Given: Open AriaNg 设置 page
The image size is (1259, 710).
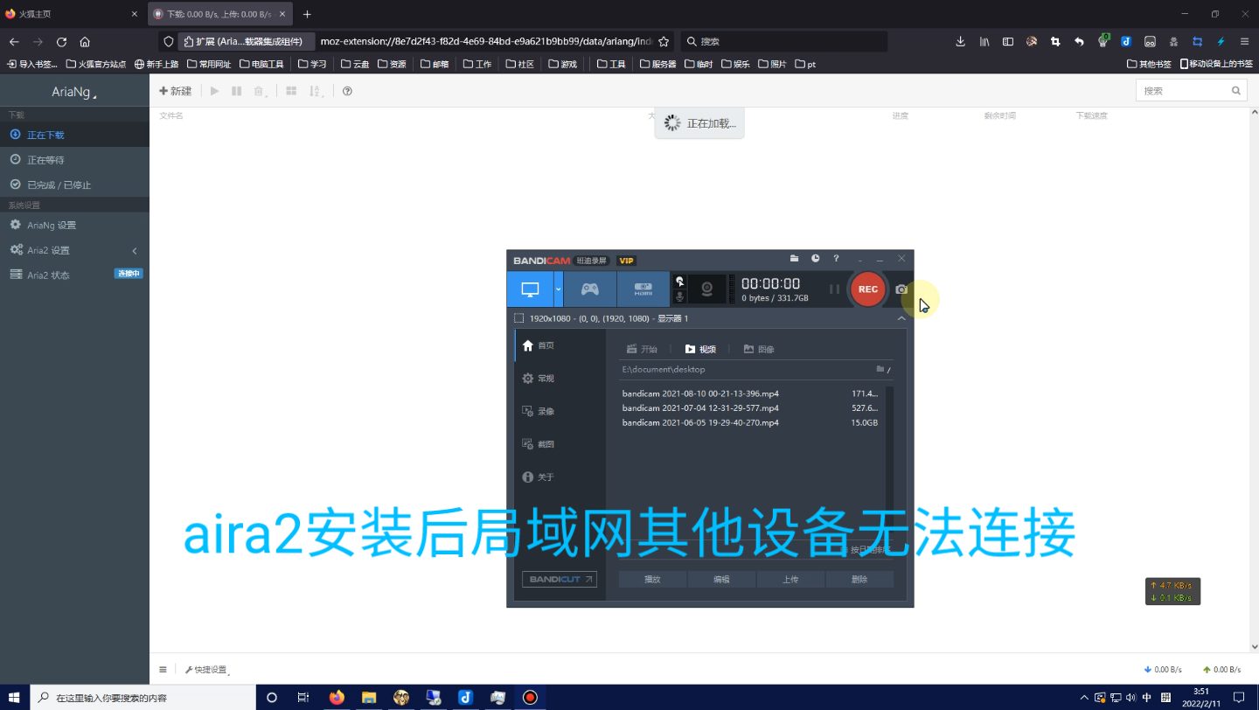Looking at the screenshot, I should pos(74,225).
